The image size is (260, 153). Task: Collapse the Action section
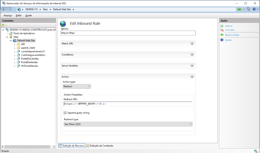pos(192,76)
